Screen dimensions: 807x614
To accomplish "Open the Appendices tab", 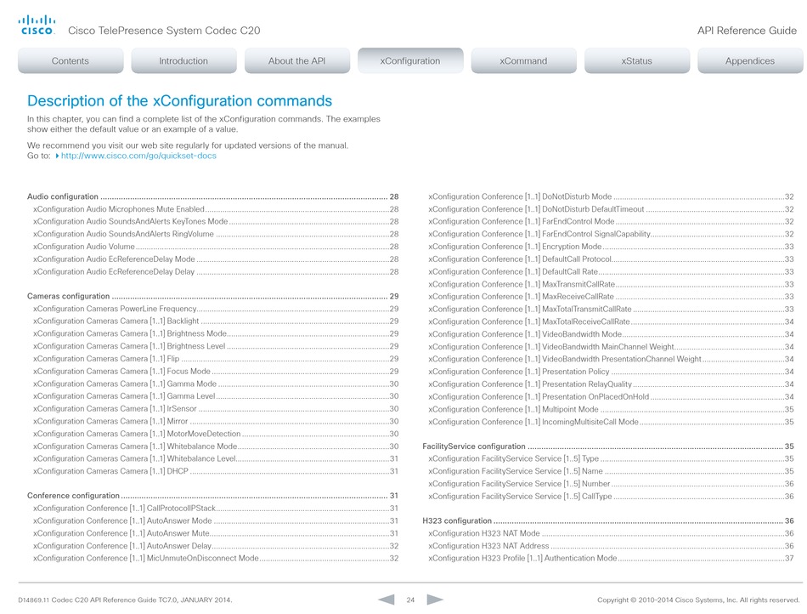I will [750, 60].
